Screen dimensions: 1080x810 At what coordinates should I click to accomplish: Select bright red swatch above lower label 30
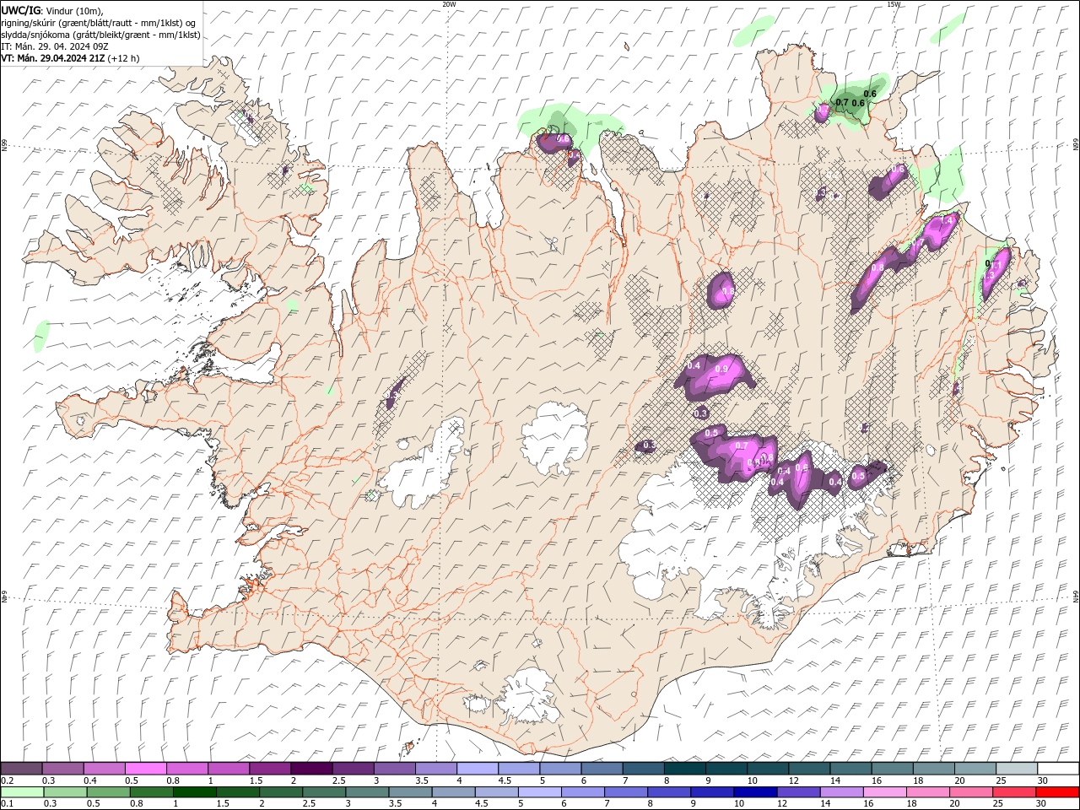point(1056,792)
